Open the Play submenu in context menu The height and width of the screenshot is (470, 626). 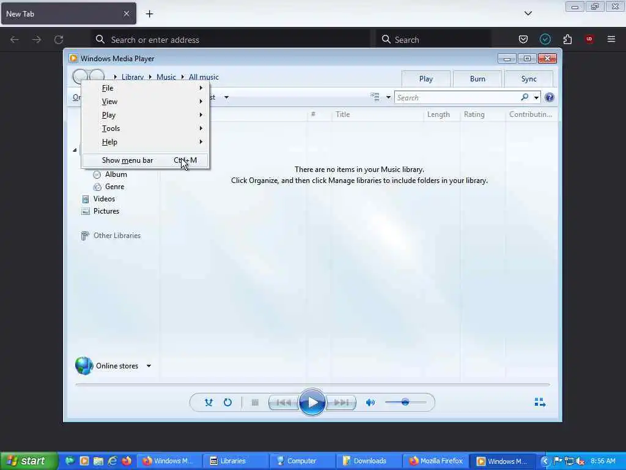145,115
